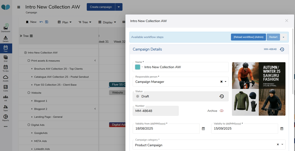295x151 pixels.
Task: Open the Display menu in toolbar
Action: [x=107, y=22]
